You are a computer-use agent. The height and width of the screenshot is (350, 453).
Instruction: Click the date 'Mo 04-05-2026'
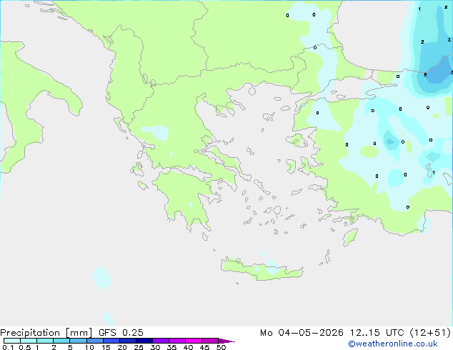[302, 333]
